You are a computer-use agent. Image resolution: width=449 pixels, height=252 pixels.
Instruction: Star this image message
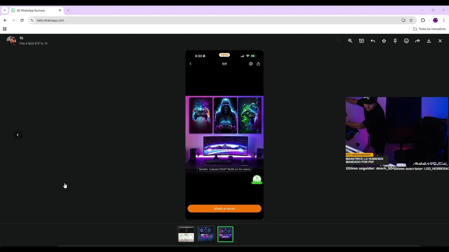384,41
